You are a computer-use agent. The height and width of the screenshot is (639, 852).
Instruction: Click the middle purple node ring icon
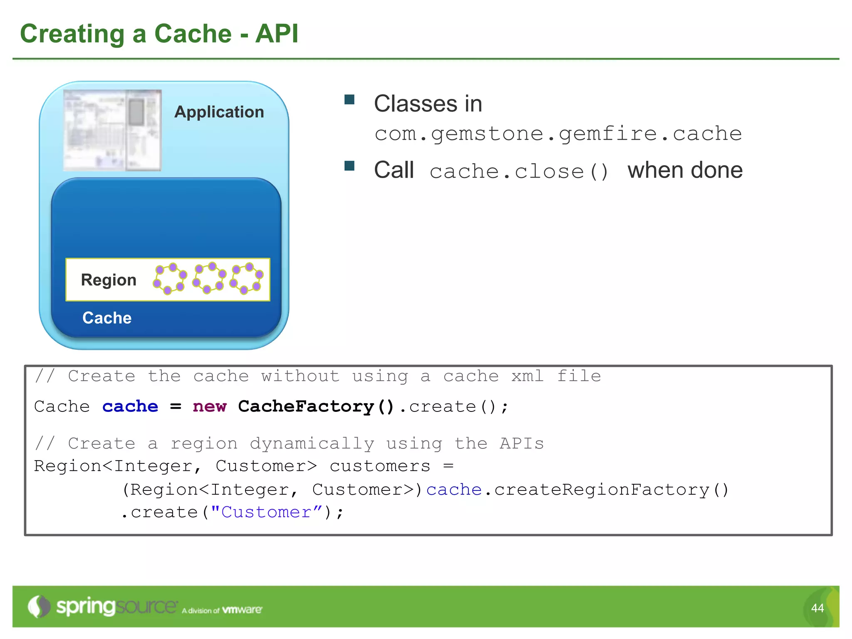click(209, 277)
